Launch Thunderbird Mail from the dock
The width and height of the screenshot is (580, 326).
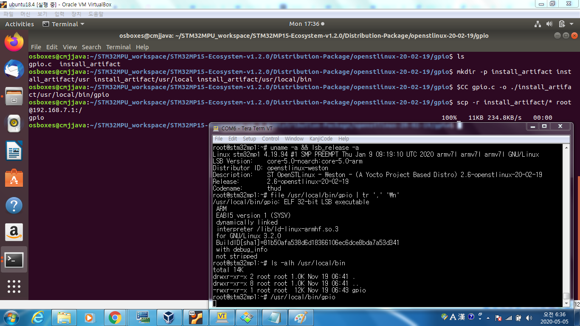pyautogui.click(x=14, y=69)
